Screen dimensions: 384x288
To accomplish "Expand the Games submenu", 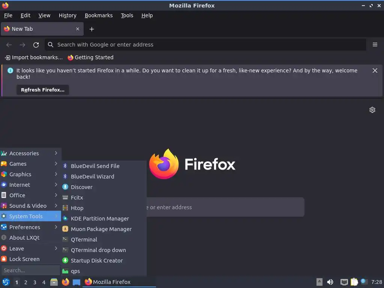I will (30, 164).
